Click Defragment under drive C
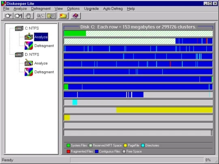This screenshot has height=164, width=219. tap(44, 46)
